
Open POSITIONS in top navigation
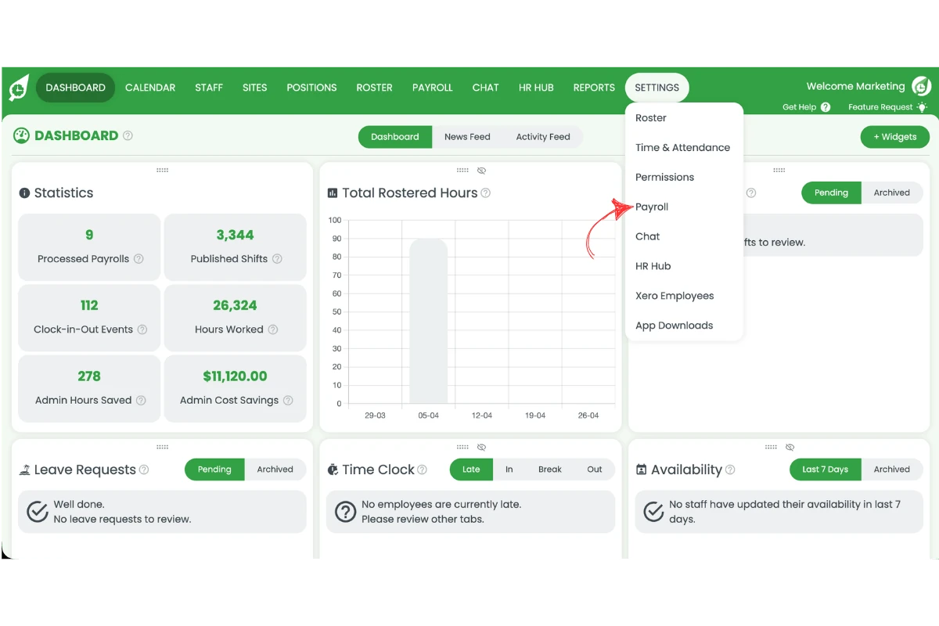point(311,88)
